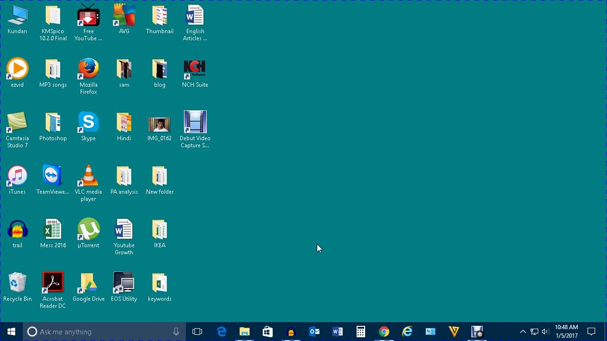Viewport: 607px width, 341px height.
Task: Select the English Articles Word document
Action: [x=195, y=23]
